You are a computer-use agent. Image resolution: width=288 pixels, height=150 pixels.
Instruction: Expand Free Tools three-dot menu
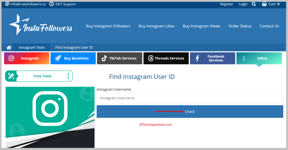(x=68, y=76)
